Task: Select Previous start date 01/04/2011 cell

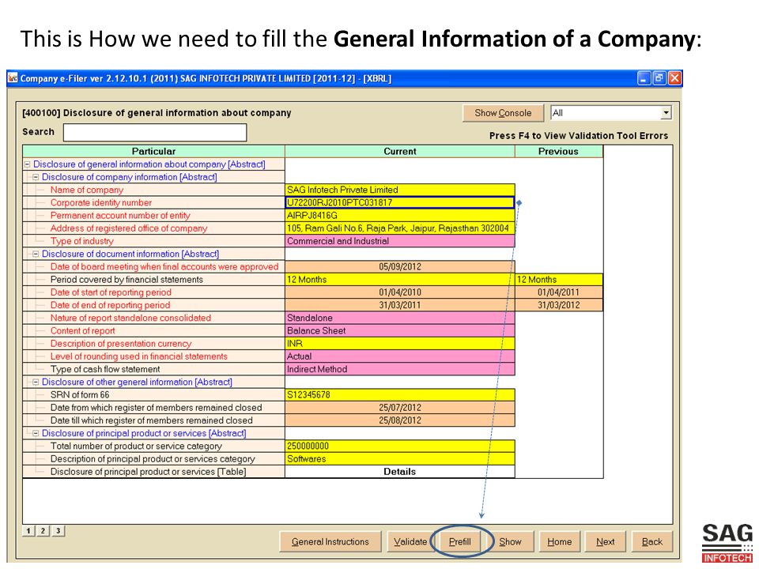Action: point(559,292)
